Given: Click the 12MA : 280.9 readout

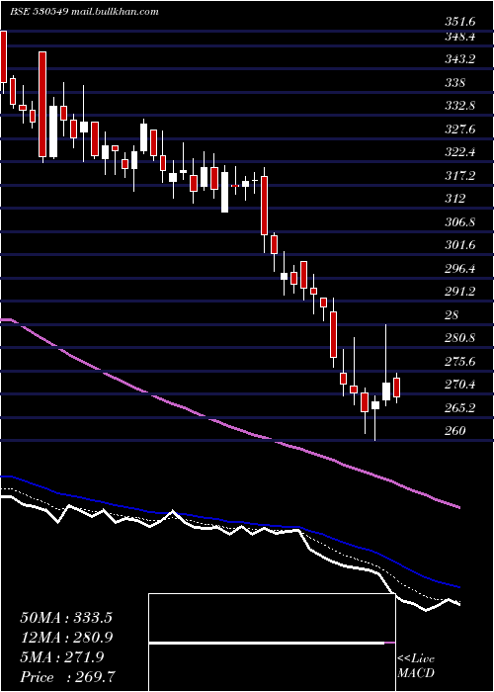Looking at the screenshot, I should pos(66,638).
